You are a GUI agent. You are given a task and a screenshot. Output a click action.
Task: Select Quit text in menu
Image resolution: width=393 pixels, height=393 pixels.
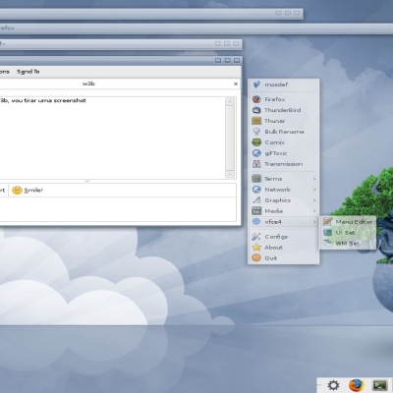click(x=271, y=258)
